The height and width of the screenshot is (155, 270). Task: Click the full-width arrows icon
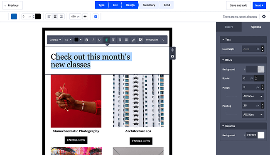(85, 17)
